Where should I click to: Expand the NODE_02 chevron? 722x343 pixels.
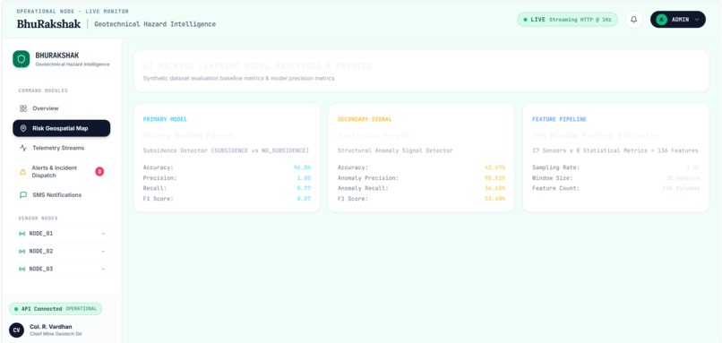(103, 252)
